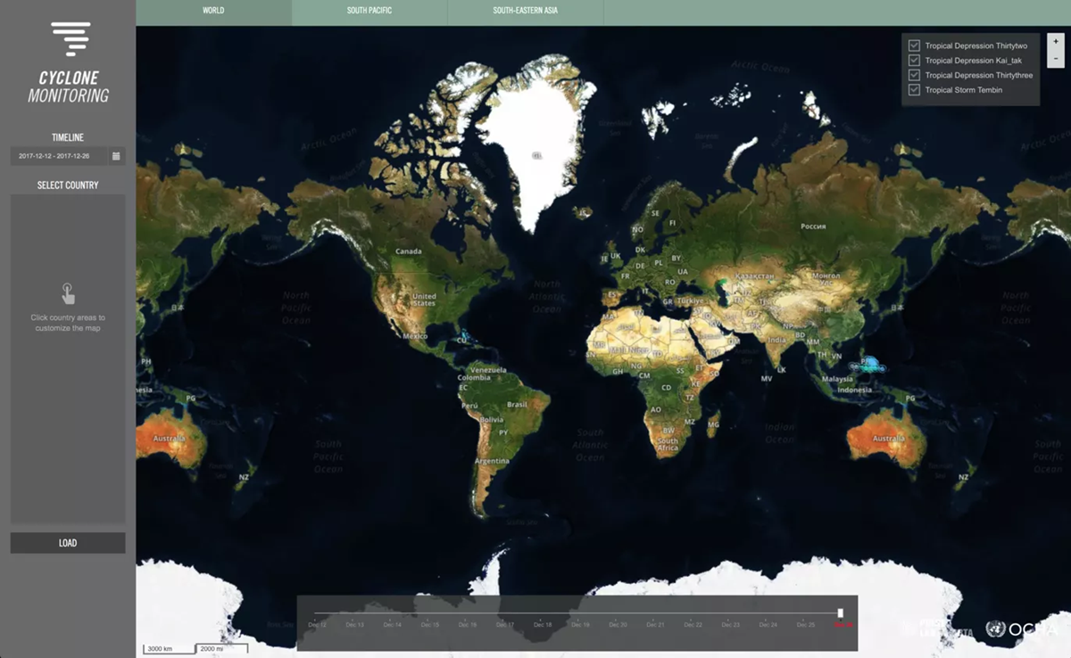1071x658 pixels.
Task: Click the timeline slider handle
Action: (840, 613)
